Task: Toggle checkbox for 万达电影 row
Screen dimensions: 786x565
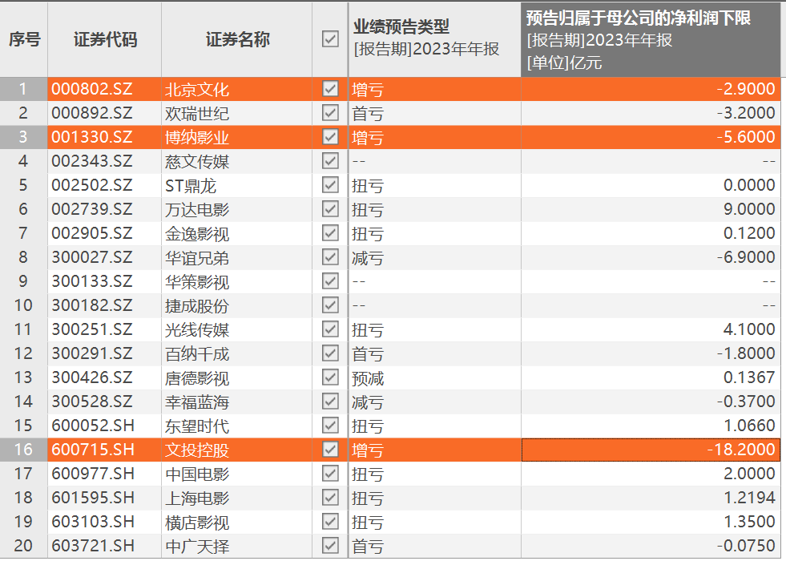Action: click(x=330, y=209)
